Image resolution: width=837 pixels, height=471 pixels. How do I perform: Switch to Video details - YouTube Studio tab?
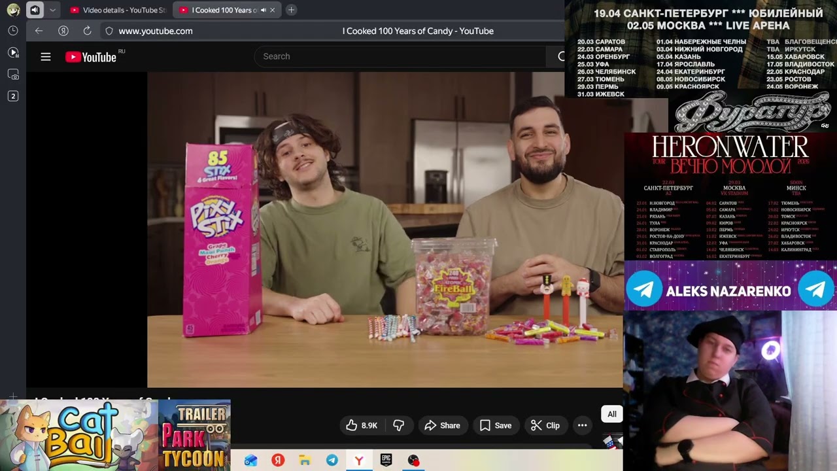[x=118, y=10]
